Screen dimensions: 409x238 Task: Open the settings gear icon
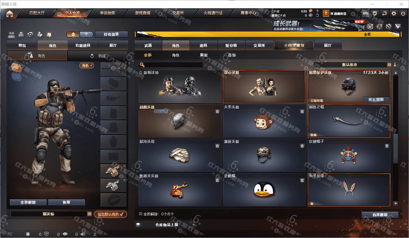pos(394,13)
